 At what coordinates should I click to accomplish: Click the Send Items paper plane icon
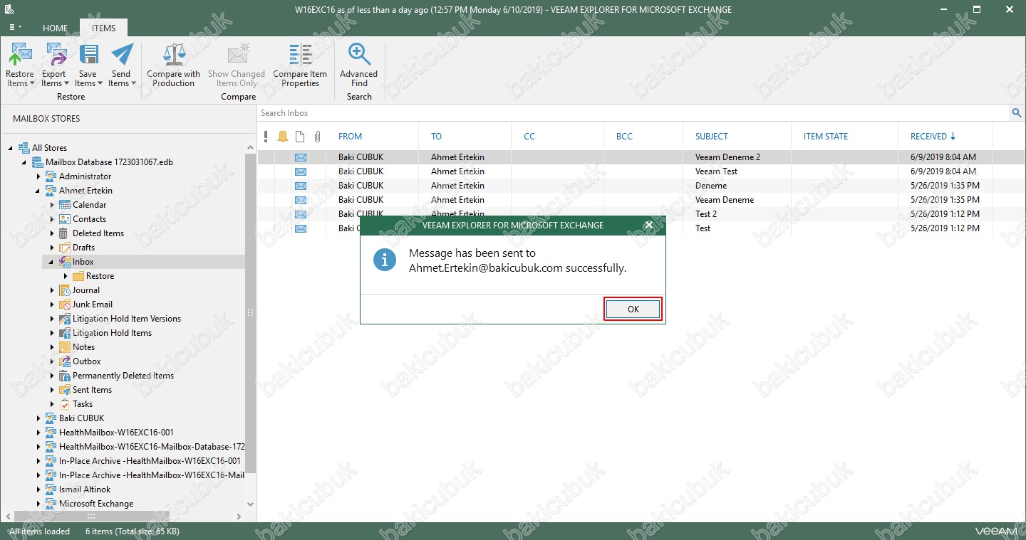122,54
